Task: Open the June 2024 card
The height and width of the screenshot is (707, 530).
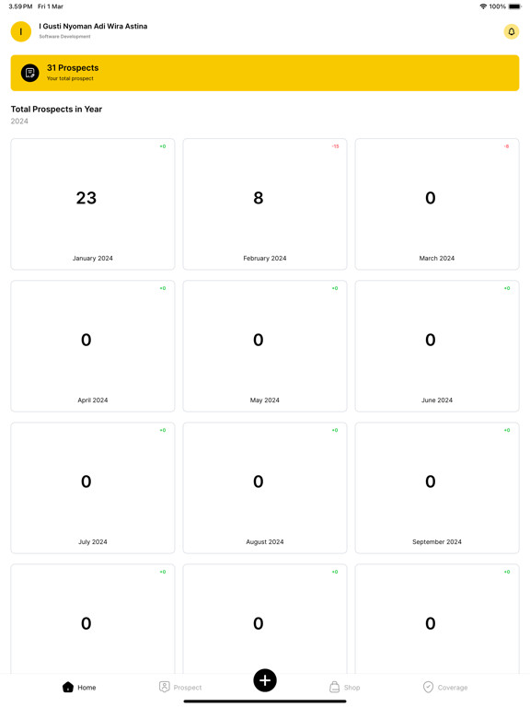Action: [x=437, y=346]
